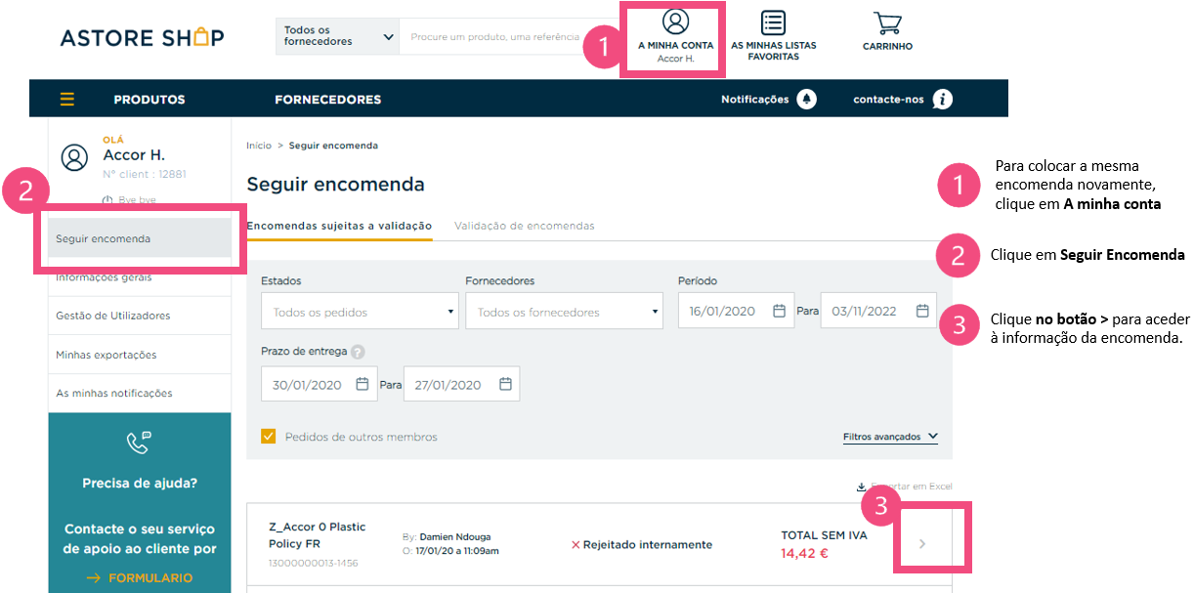Click the sidebar user avatar icon

(x=75, y=156)
